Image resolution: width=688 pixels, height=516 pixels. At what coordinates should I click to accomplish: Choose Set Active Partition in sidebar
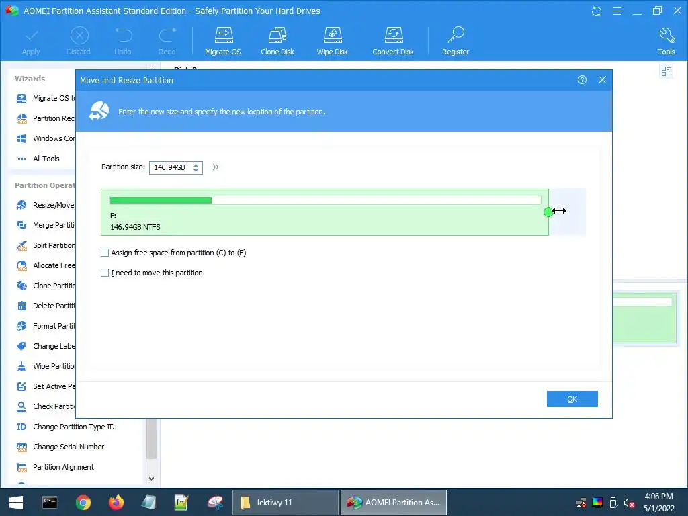click(x=46, y=386)
